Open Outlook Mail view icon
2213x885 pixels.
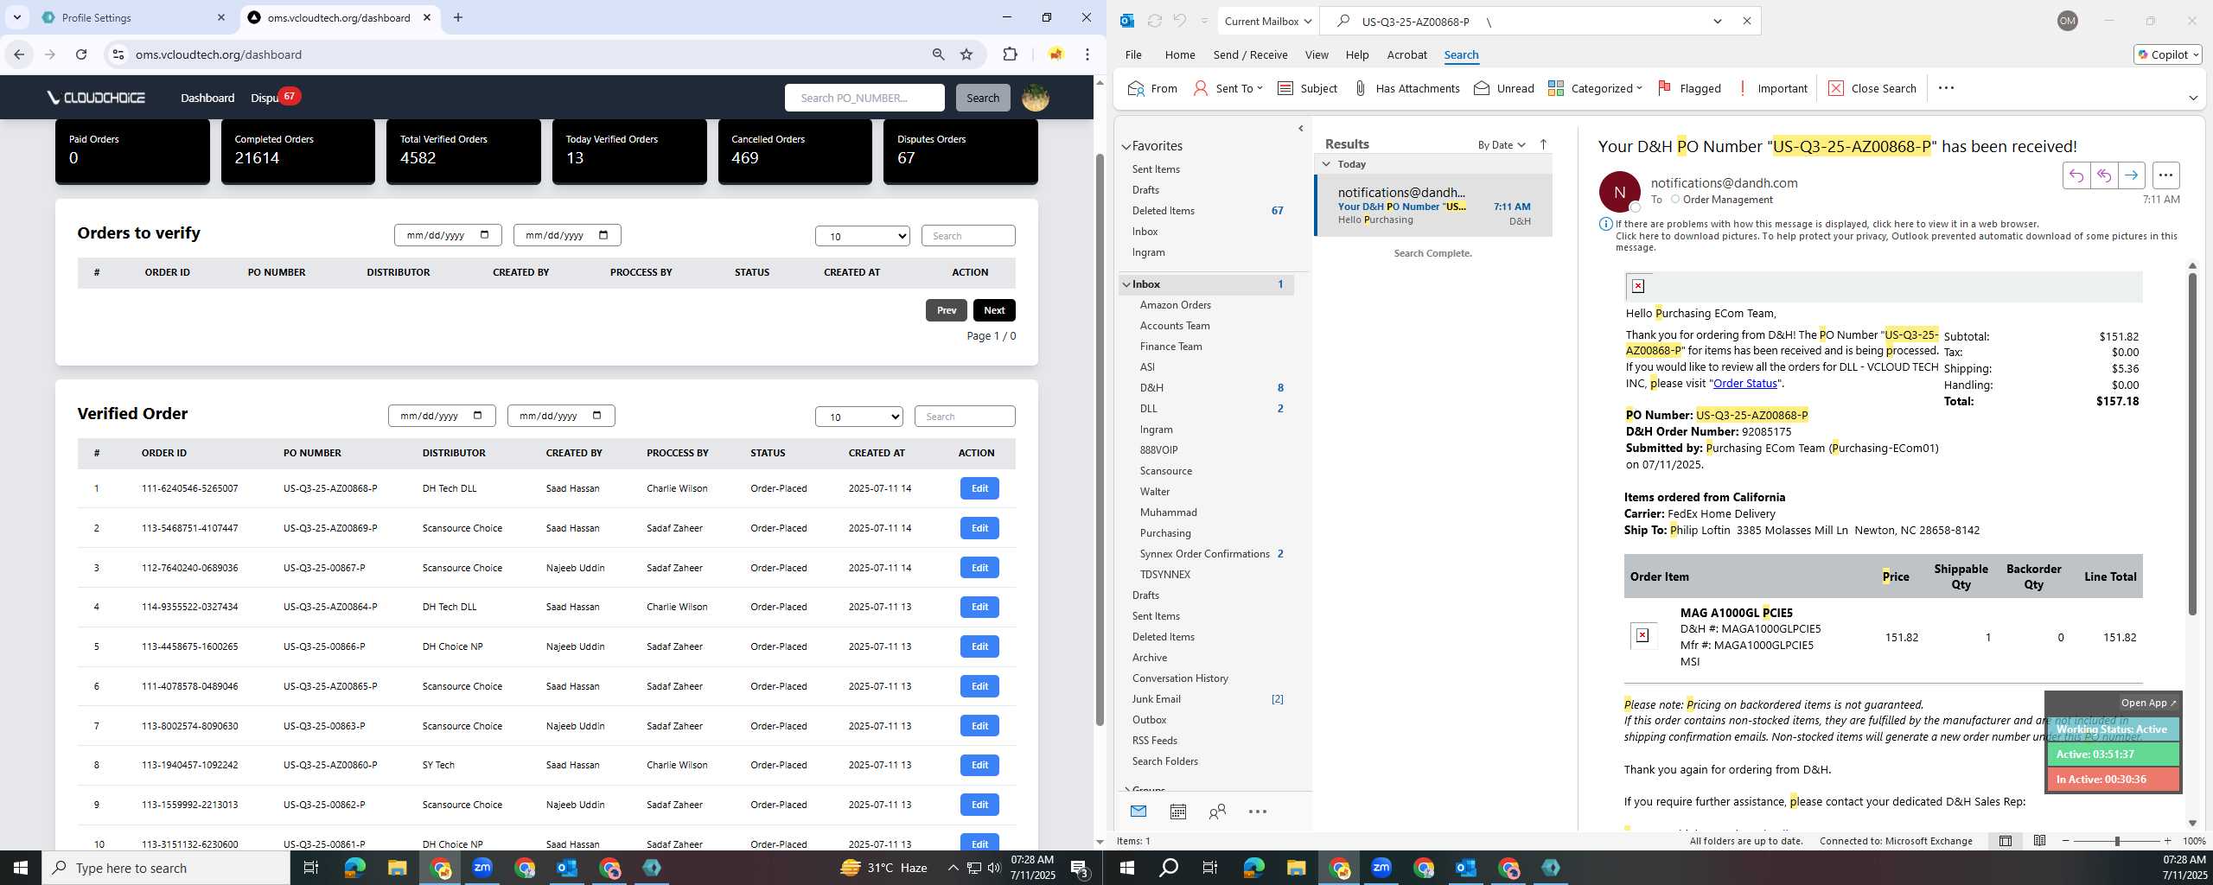coord(1138,812)
